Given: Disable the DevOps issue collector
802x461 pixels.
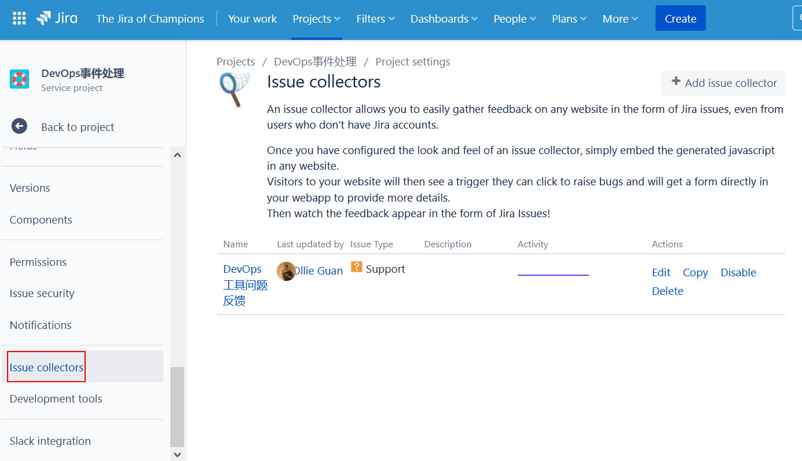Looking at the screenshot, I should [x=738, y=272].
